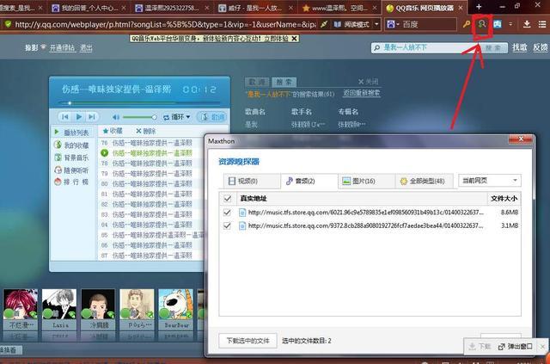Click the song search input field

pyautogui.click(x=426, y=47)
